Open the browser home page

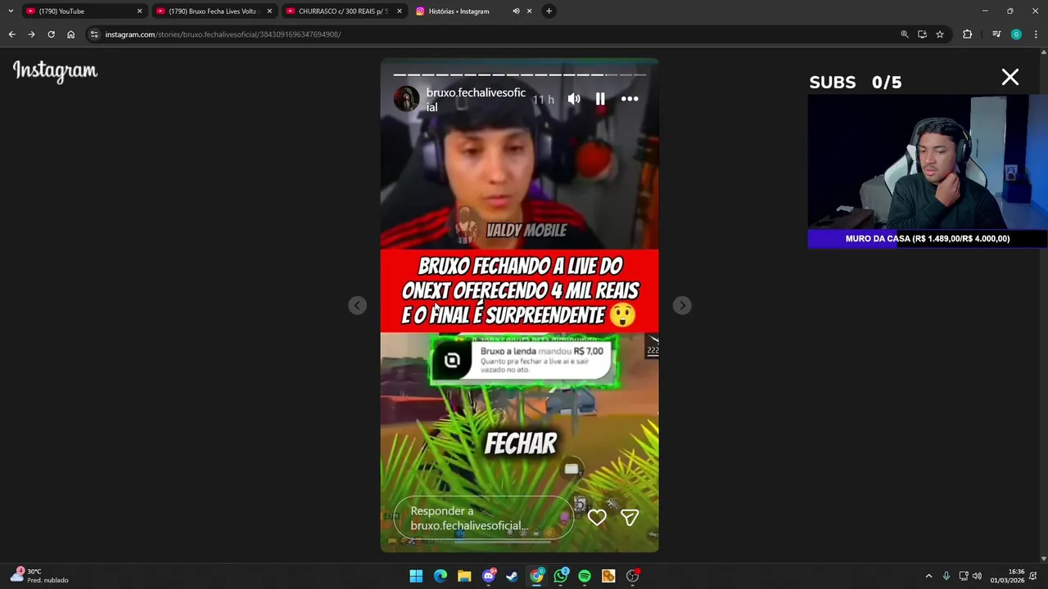click(70, 34)
